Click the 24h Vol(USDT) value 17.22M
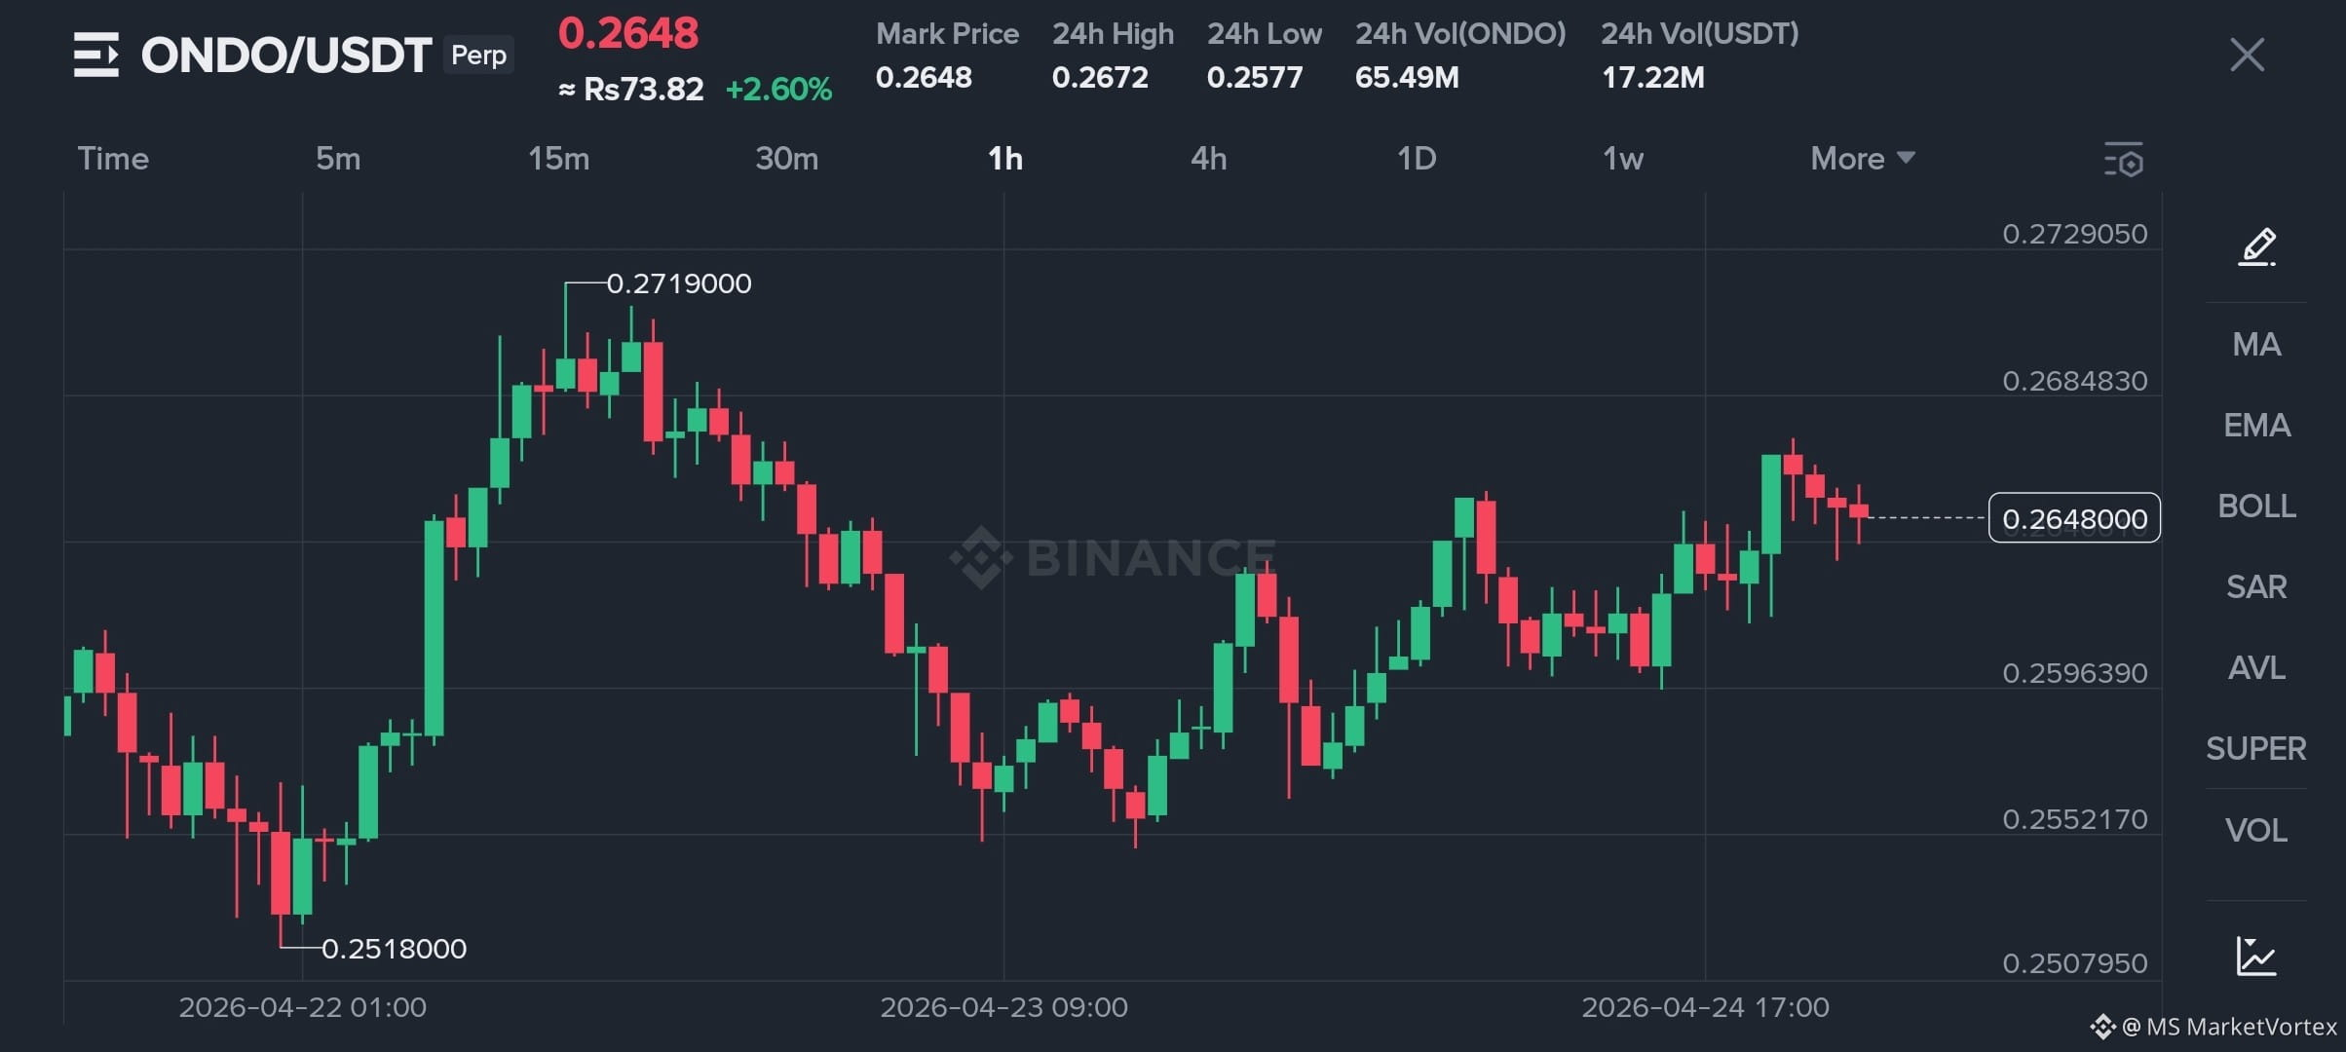 (x=1653, y=77)
